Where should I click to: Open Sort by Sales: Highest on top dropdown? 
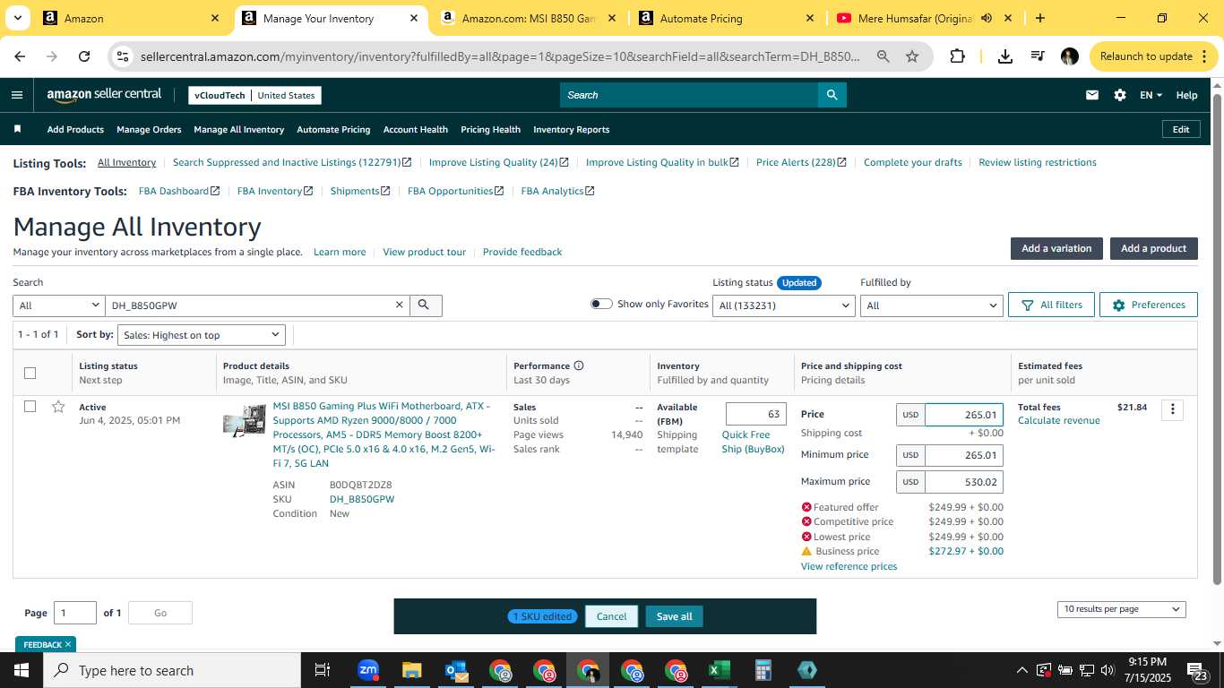202,335
